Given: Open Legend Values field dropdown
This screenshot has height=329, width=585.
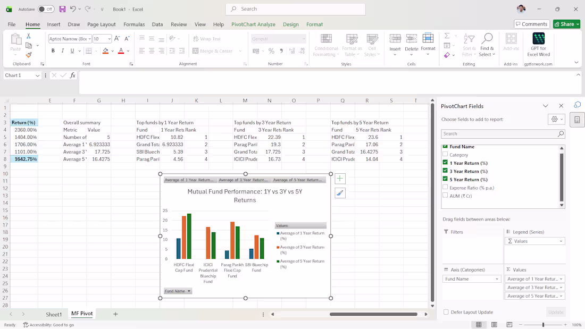Looking at the screenshot, I should [561, 241].
